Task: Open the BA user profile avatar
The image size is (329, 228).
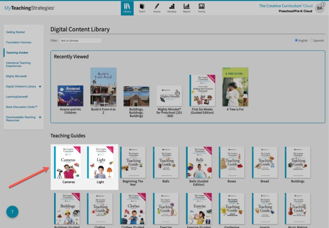Action: (320, 8)
